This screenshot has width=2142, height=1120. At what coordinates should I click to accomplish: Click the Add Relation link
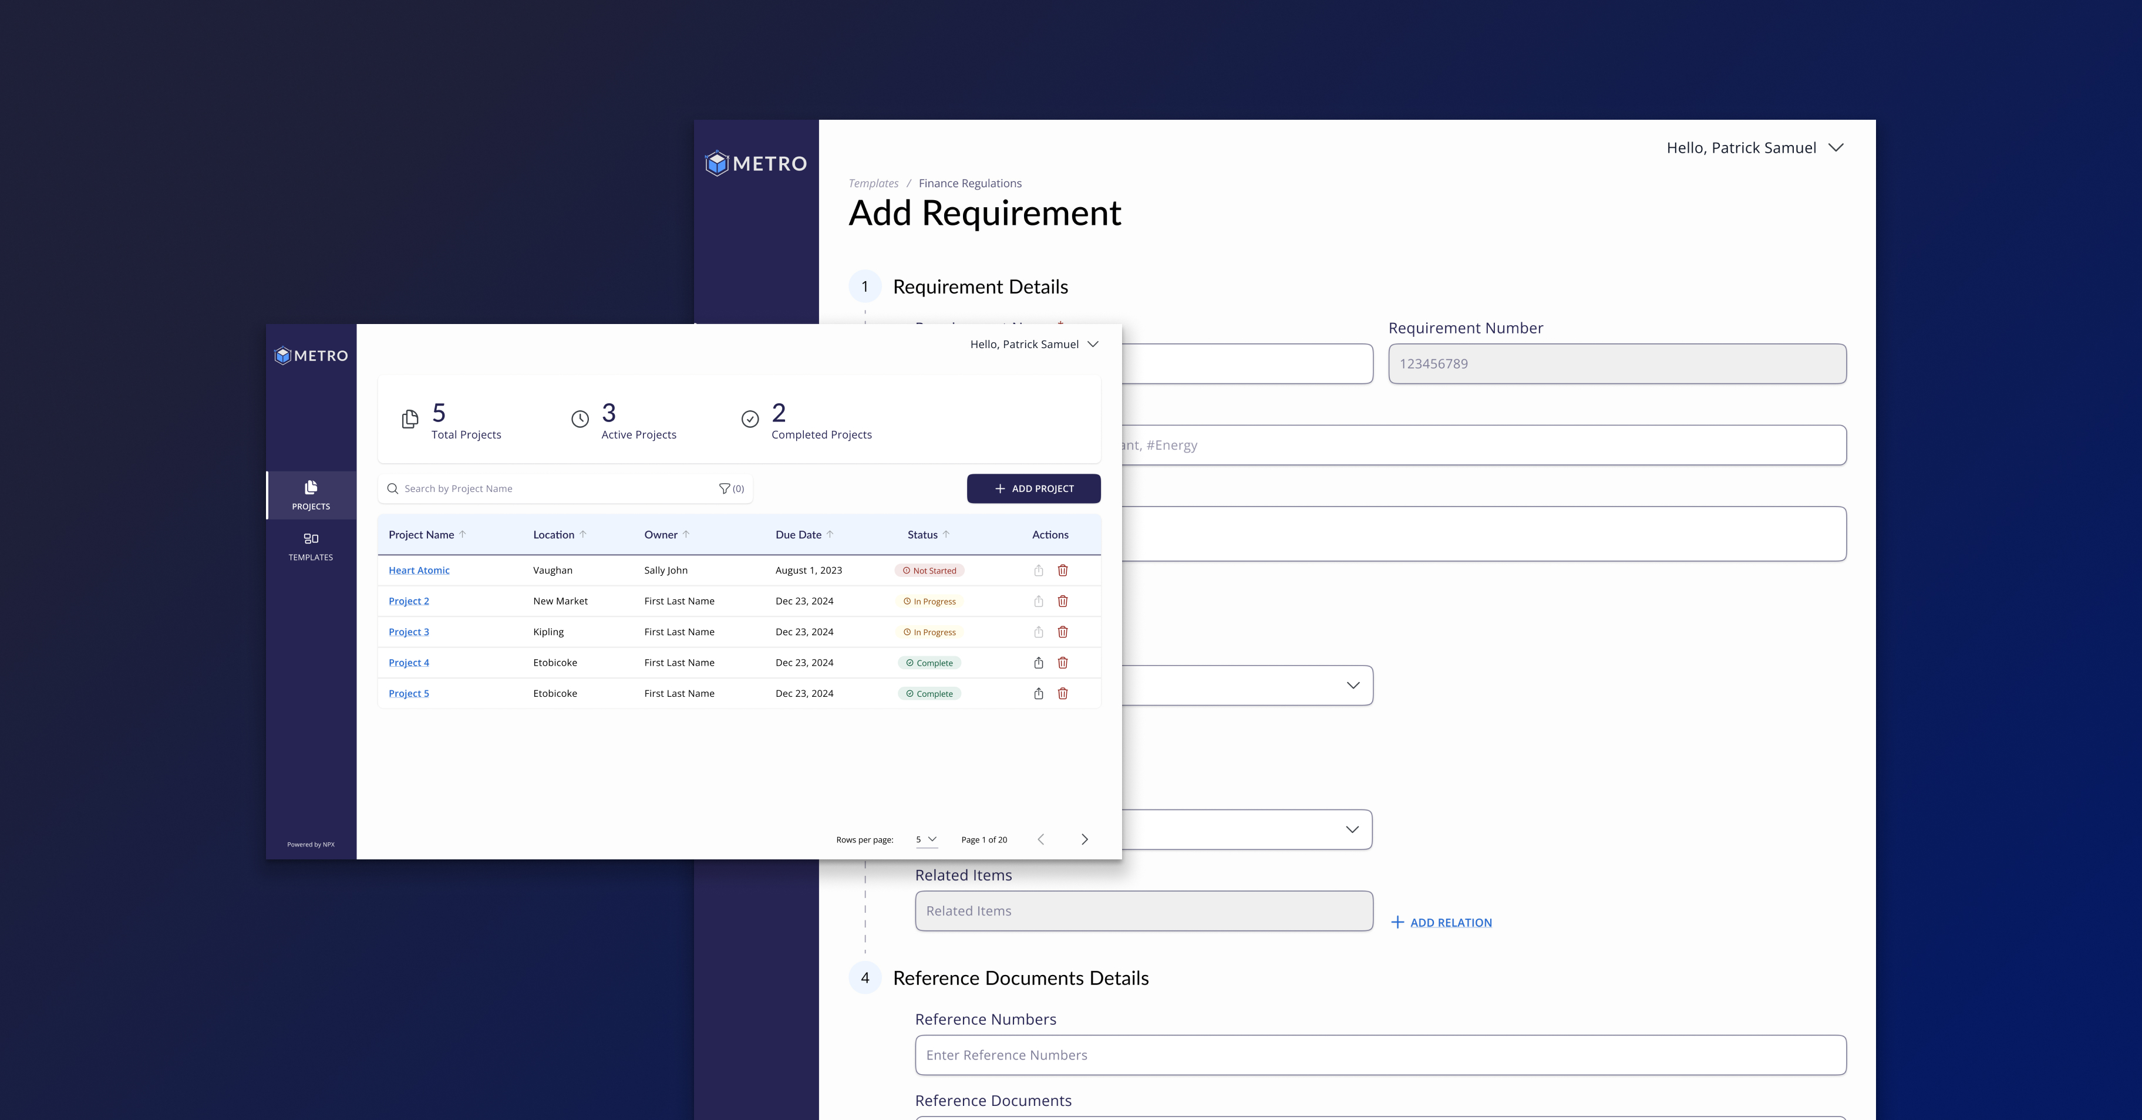[1442, 923]
